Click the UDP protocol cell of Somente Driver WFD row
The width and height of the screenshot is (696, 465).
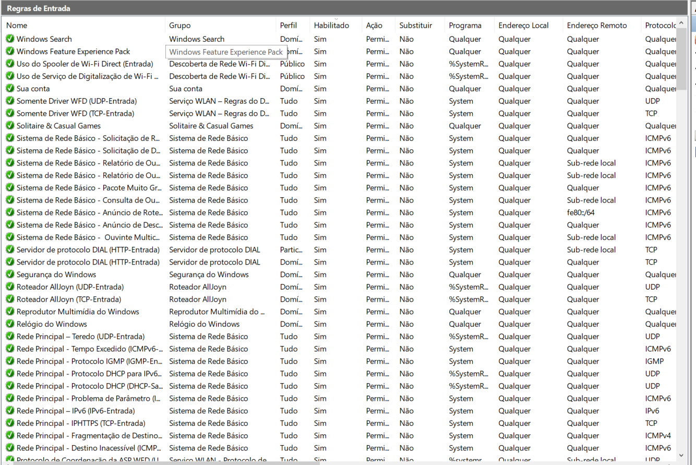(x=652, y=101)
